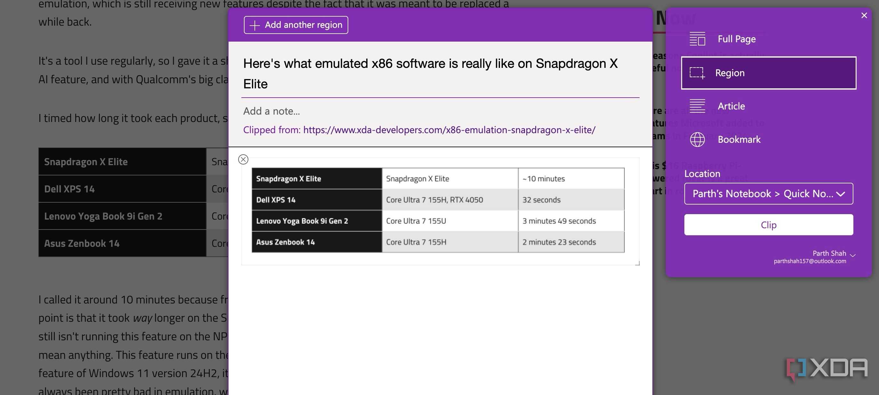Click the account email parthshah157@outlook.com
Image resolution: width=879 pixels, height=395 pixels.
[810, 261]
